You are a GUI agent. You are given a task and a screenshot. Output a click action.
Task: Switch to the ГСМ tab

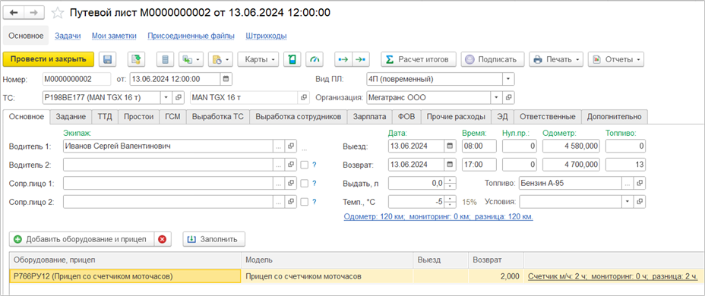pyautogui.click(x=172, y=117)
